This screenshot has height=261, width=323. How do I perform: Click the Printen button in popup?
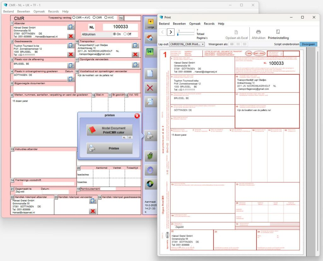[109, 148]
